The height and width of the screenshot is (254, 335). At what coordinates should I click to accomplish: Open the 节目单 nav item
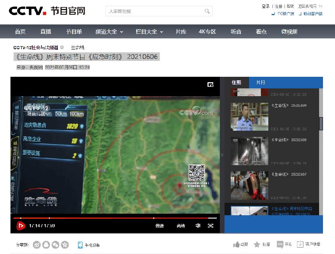tap(74, 32)
